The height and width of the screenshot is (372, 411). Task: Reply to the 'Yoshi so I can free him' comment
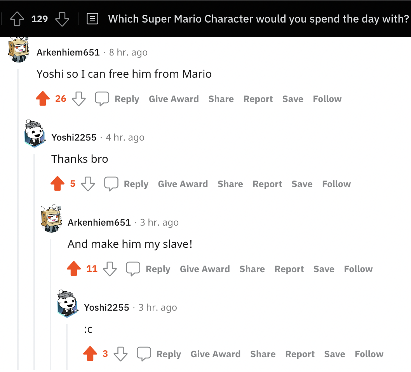click(x=127, y=99)
